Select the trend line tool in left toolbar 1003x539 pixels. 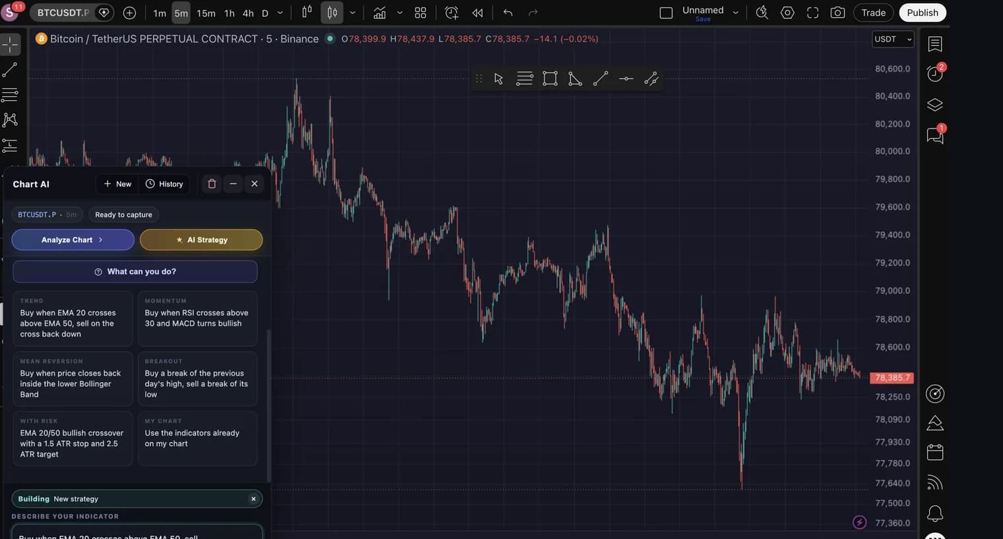[x=10, y=70]
